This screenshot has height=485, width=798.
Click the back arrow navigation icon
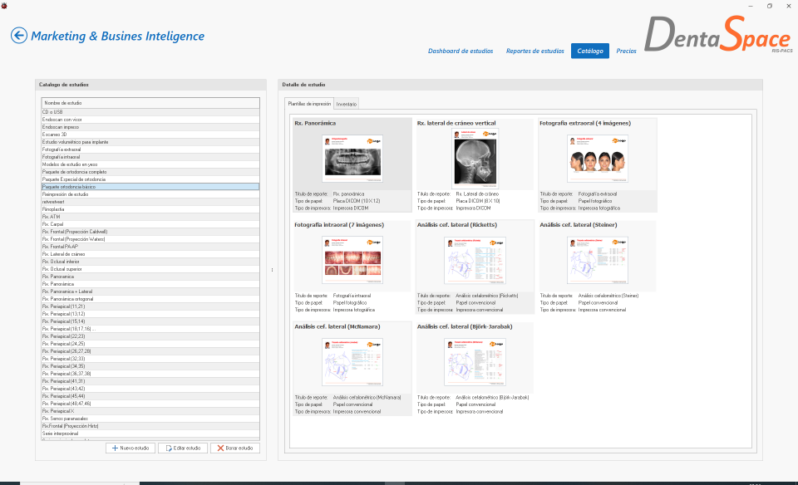pos(17,36)
